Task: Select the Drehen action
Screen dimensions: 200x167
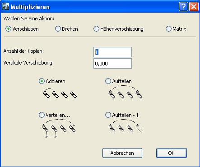Action: coord(66,29)
